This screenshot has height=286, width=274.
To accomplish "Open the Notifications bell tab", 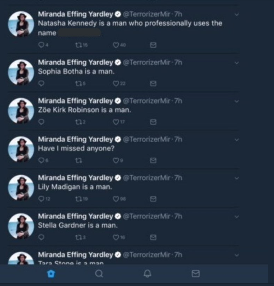I will [147, 274].
